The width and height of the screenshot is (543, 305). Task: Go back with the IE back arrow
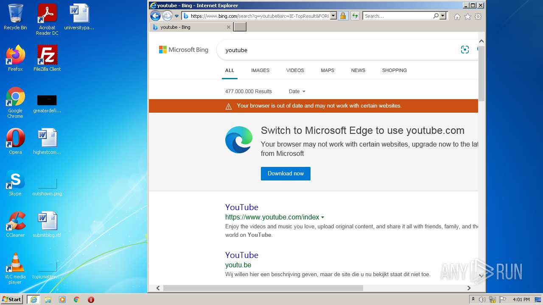[155, 16]
